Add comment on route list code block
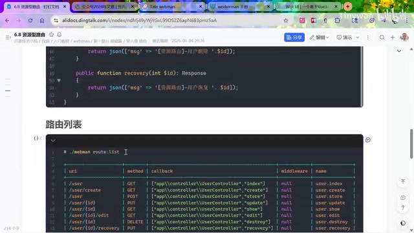This screenshot has height=233, width=414. tap(368, 140)
